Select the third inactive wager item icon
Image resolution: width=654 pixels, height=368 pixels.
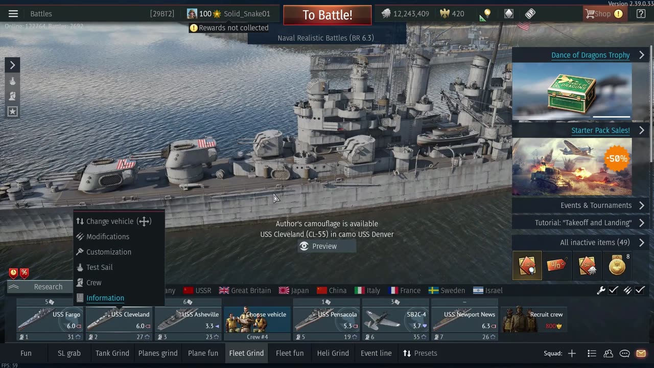tap(587, 266)
